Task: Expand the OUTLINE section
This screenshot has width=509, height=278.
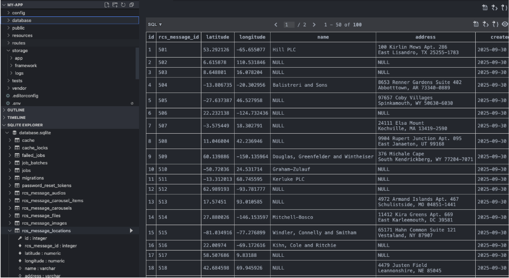Action: tap(70, 110)
